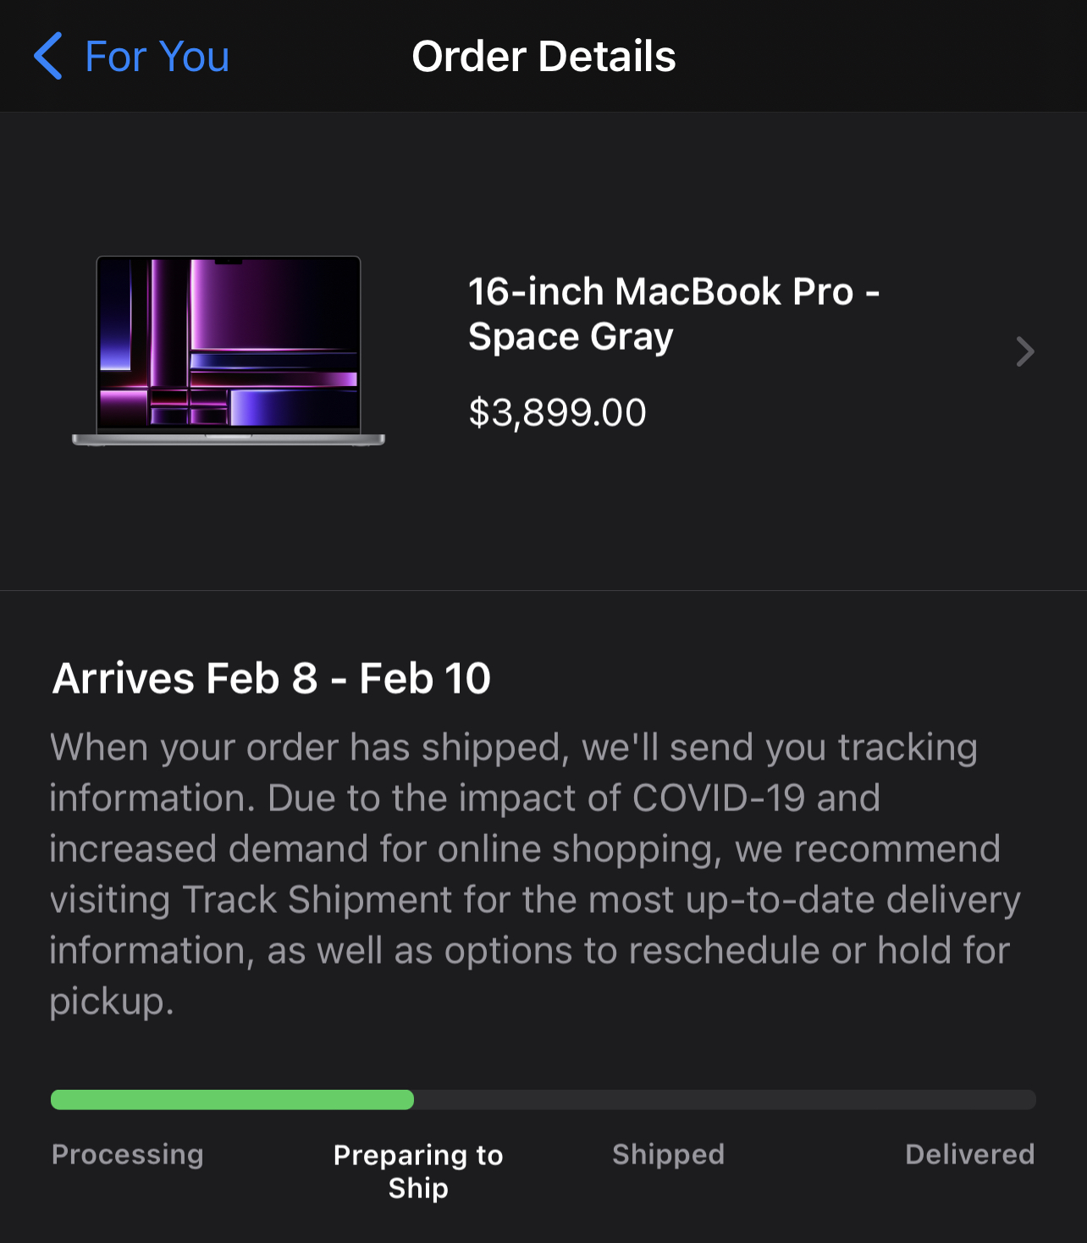Click the green filled part of progress bar
Viewport: 1087px width, 1243px height.
point(232,1100)
